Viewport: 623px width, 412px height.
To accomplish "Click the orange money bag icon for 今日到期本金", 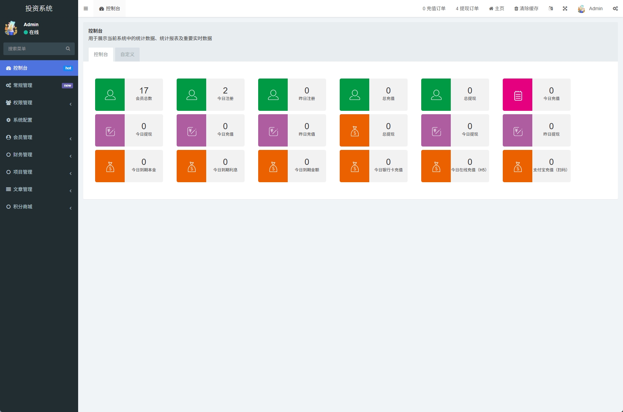I will [110, 166].
